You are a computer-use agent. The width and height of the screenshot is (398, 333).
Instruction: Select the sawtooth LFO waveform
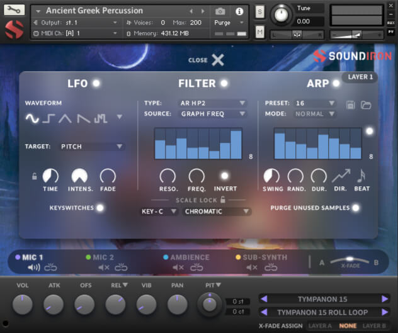[x=84, y=118]
